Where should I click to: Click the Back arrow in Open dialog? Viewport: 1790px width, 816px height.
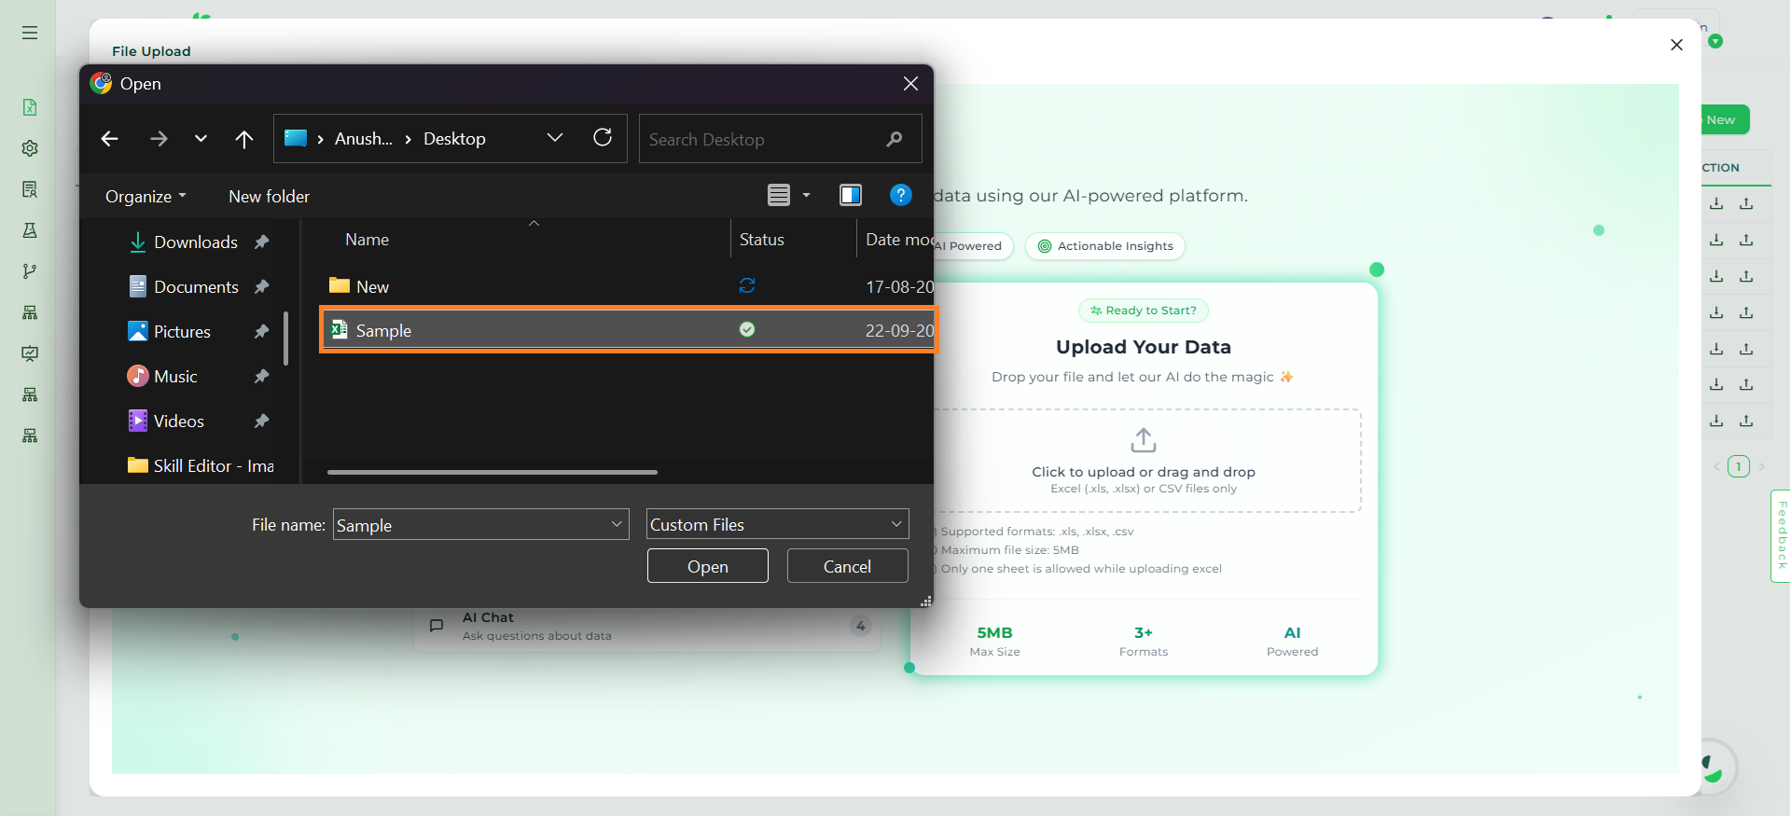pyautogui.click(x=110, y=139)
